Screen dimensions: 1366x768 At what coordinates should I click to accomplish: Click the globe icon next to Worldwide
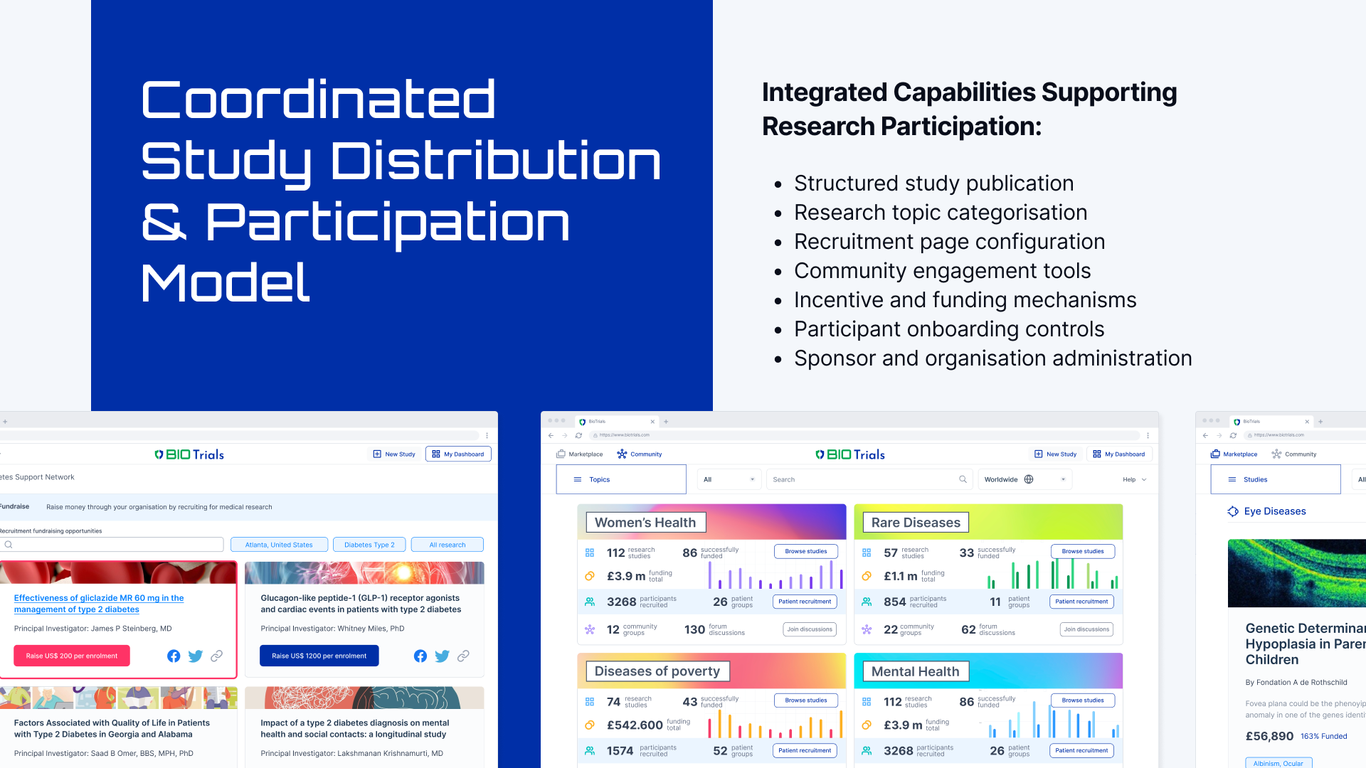1029,479
